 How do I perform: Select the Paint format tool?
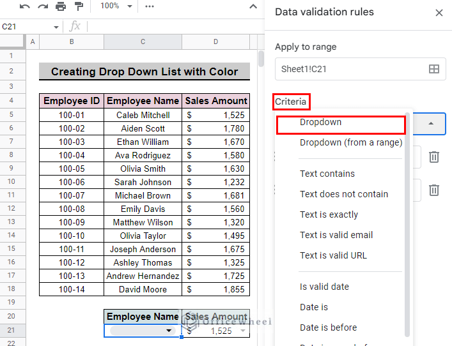coord(79,6)
